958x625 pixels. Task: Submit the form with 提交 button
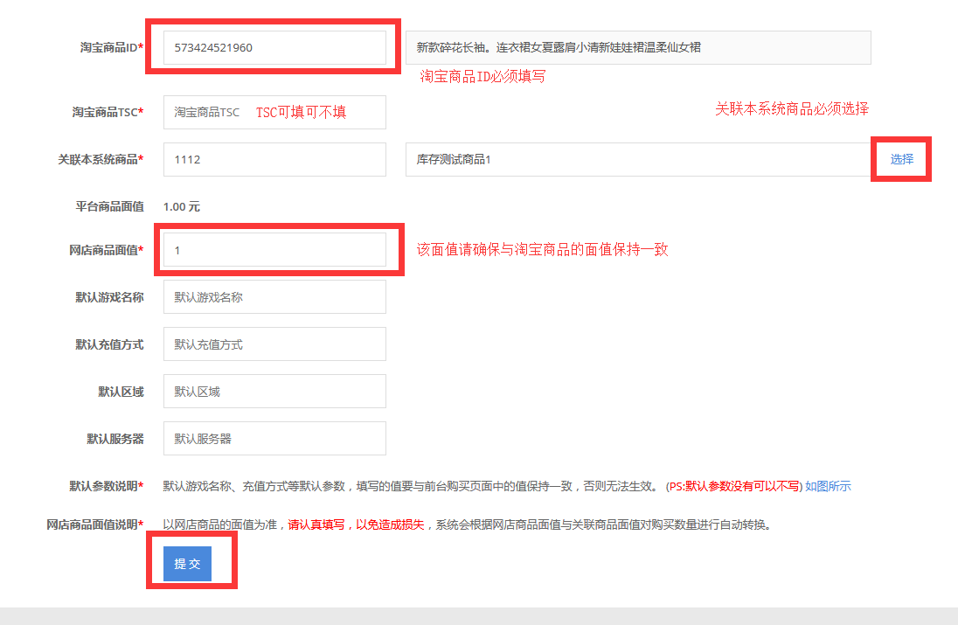pyautogui.click(x=187, y=564)
